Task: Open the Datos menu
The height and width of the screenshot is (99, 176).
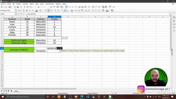Action: 42,4
